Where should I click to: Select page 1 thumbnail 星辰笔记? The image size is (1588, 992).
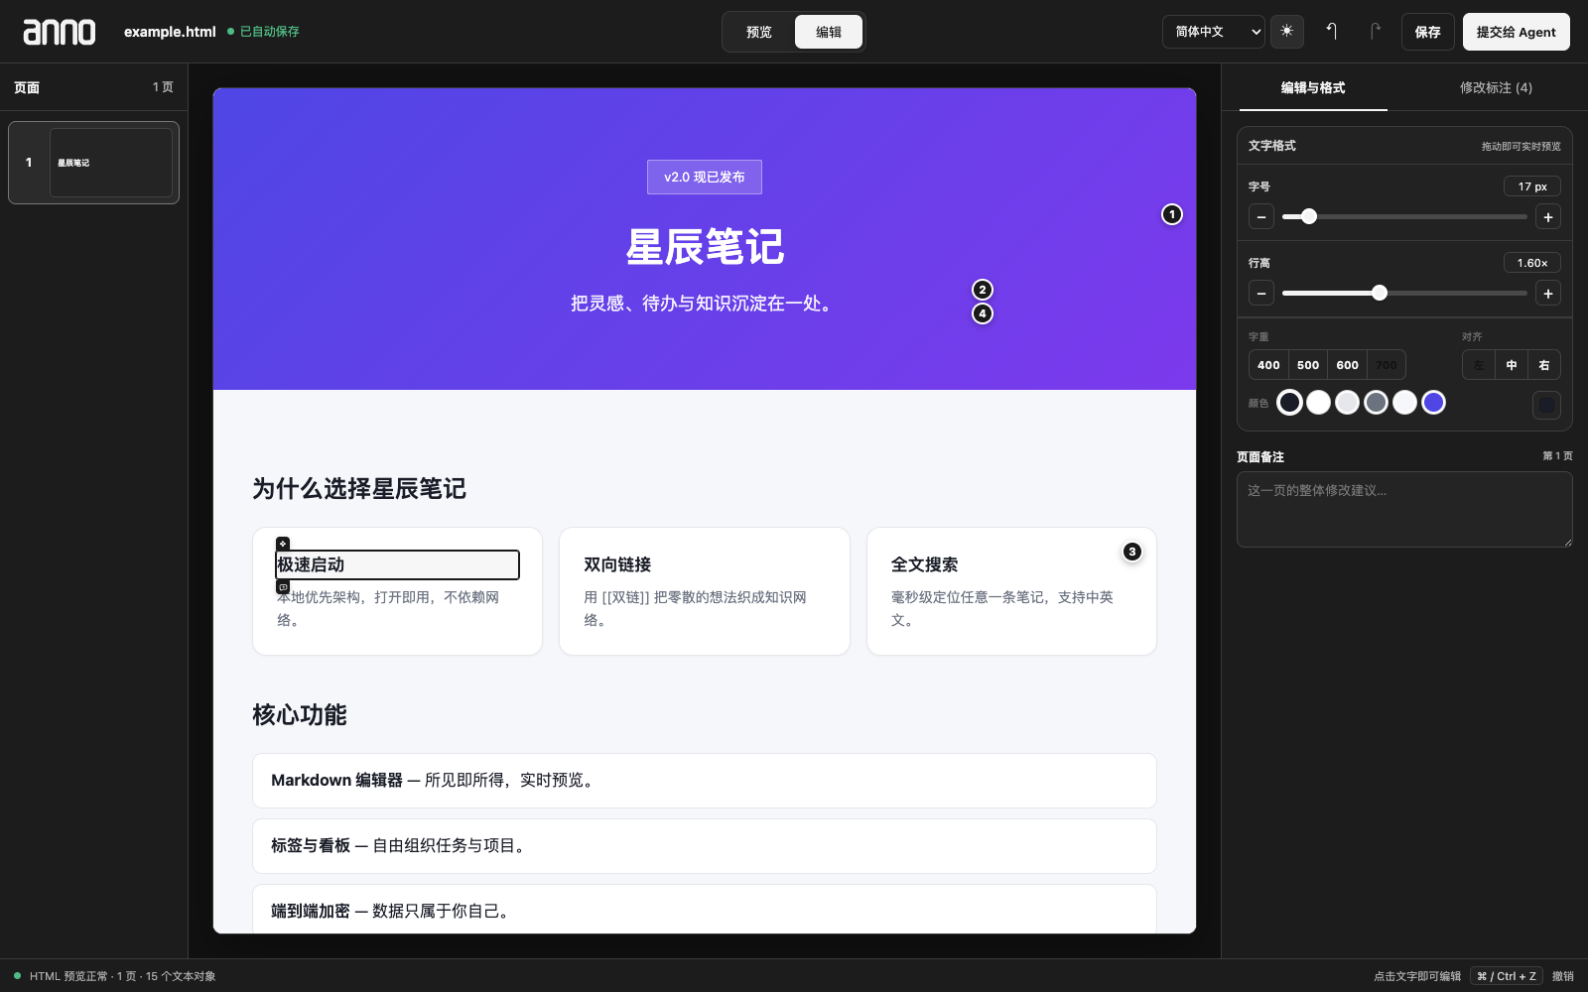(x=93, y=163)
